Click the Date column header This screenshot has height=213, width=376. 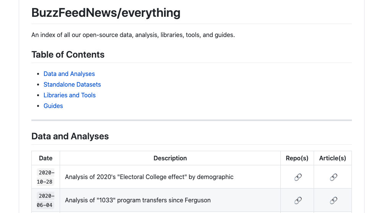click(x=46, y=158)
